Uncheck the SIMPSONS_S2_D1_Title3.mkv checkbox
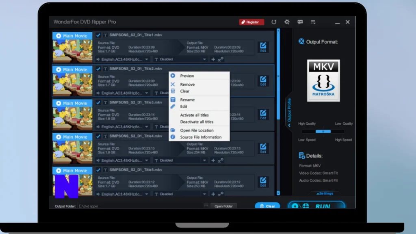416x234 pixels. pos(98,102)
